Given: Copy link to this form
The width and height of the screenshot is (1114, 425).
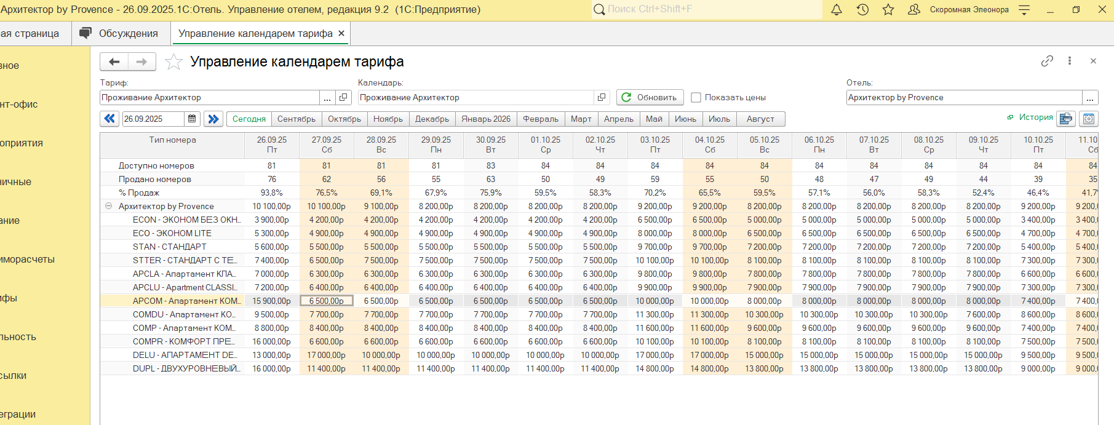Looking at the screenshot, I should (x=1047, y=61).
